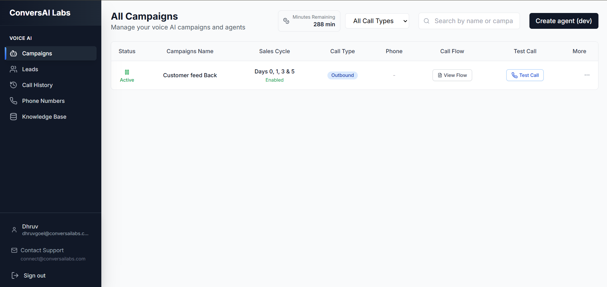
Task: Click the Call Type column header
Action: pyautogui.click(x=342, y=51)
